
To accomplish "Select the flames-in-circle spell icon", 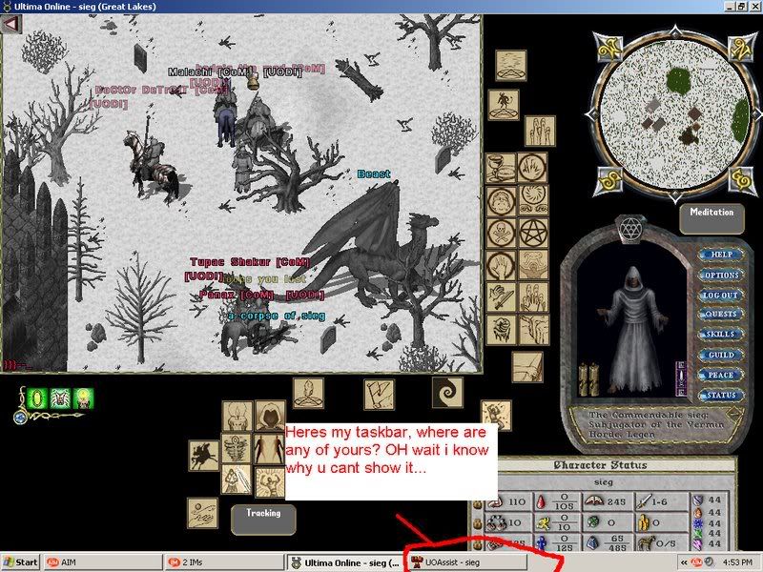I will click(x=532, y=168).
